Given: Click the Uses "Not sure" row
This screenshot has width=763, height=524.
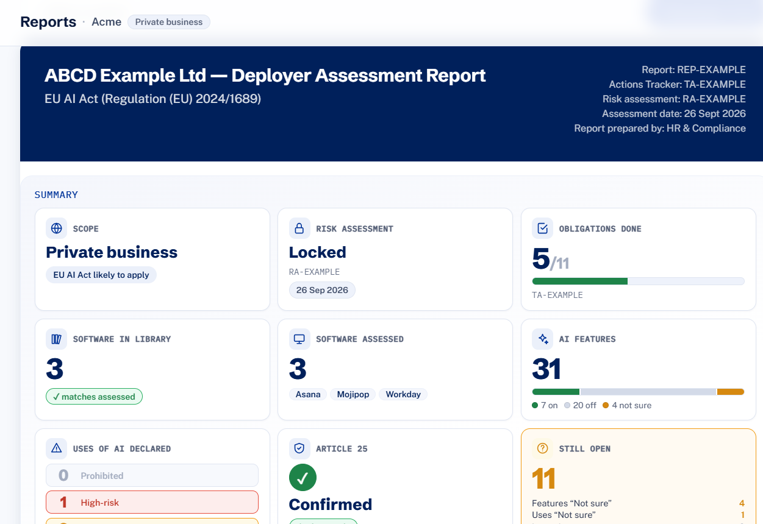Looking at the screenshot, I should [x=638, y=515].
